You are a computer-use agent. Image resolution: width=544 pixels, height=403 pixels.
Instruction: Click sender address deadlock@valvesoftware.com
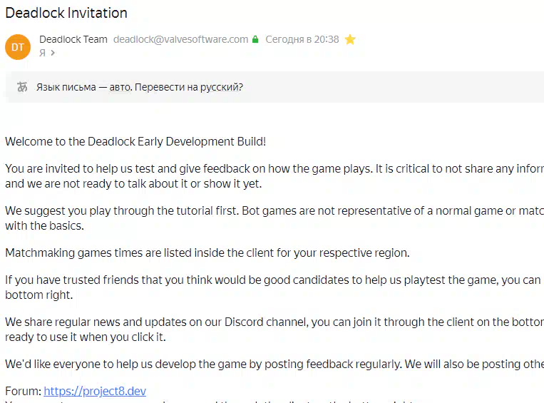coord(181,39)
